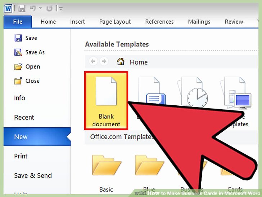Select Info in the backstage sidebar

click(x=19, y=98)
